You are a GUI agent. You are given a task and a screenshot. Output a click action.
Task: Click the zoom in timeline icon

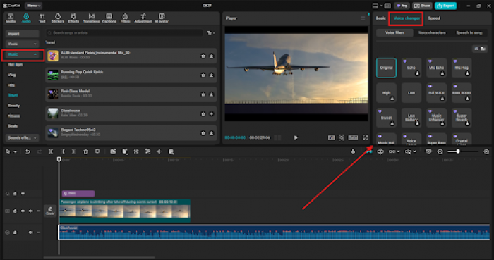(486, 152)
